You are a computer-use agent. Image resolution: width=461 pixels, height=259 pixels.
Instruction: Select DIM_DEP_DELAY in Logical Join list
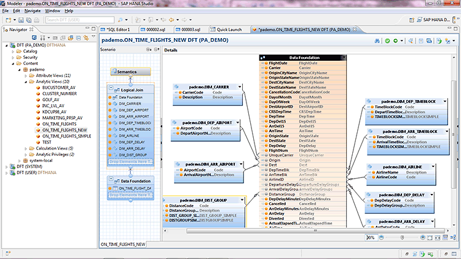pyautogui.click(x=132, y=142)
